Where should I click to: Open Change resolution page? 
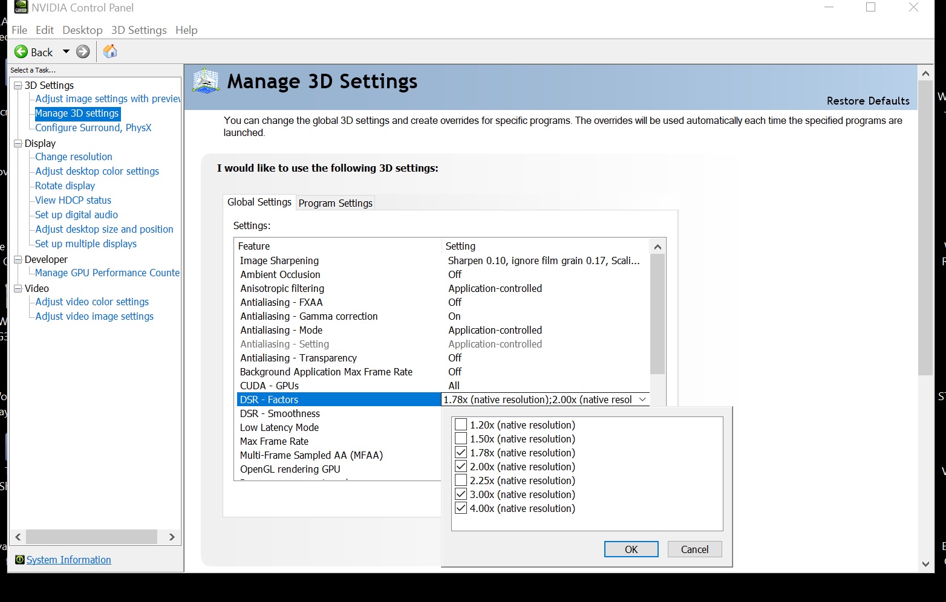pos(74,157)
